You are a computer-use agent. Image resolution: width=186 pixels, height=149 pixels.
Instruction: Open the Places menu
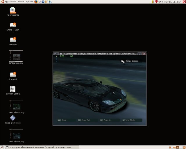click(21, 2)
